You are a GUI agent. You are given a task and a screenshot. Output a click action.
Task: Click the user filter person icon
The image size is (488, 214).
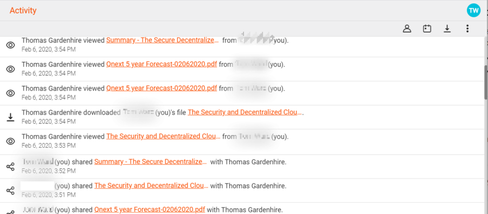pyautogui.click(x=407, y=29)
